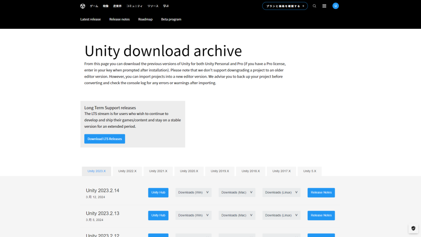Expand Downloads (Win) for Unity 2023.2.14

(x=193, y=193)
